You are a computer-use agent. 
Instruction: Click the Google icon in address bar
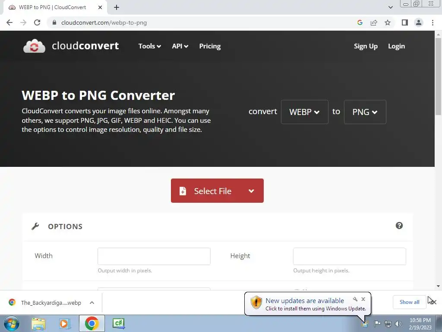[360, 22]
